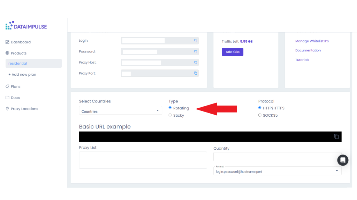357x200 pixels.
Task: Open the Documentation link
Action: (x=308, y=50)
